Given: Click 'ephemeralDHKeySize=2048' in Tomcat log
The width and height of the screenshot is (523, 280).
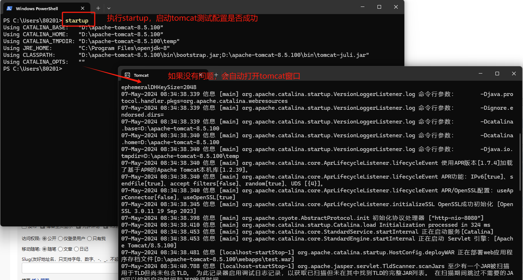Looking at the screenshot, I should (159, 87).
